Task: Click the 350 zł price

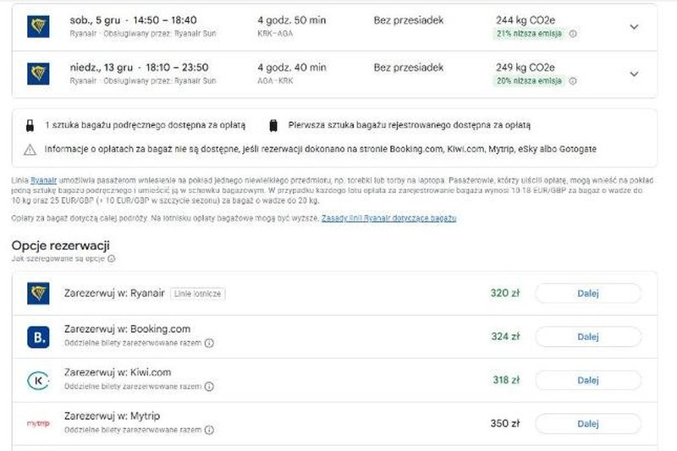Action: tap(504, 423)
